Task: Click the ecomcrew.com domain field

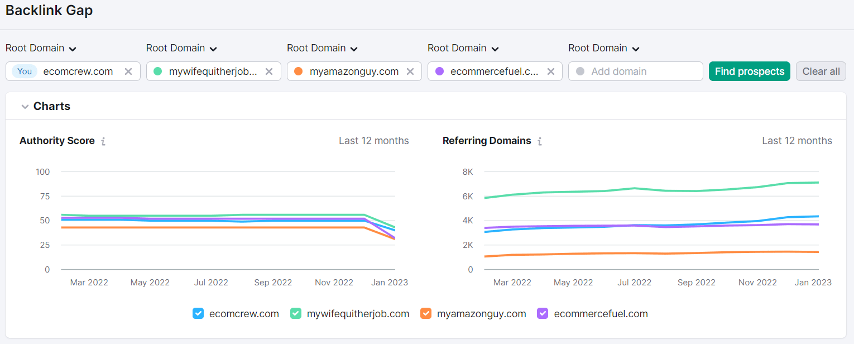Action: (73, 71)
